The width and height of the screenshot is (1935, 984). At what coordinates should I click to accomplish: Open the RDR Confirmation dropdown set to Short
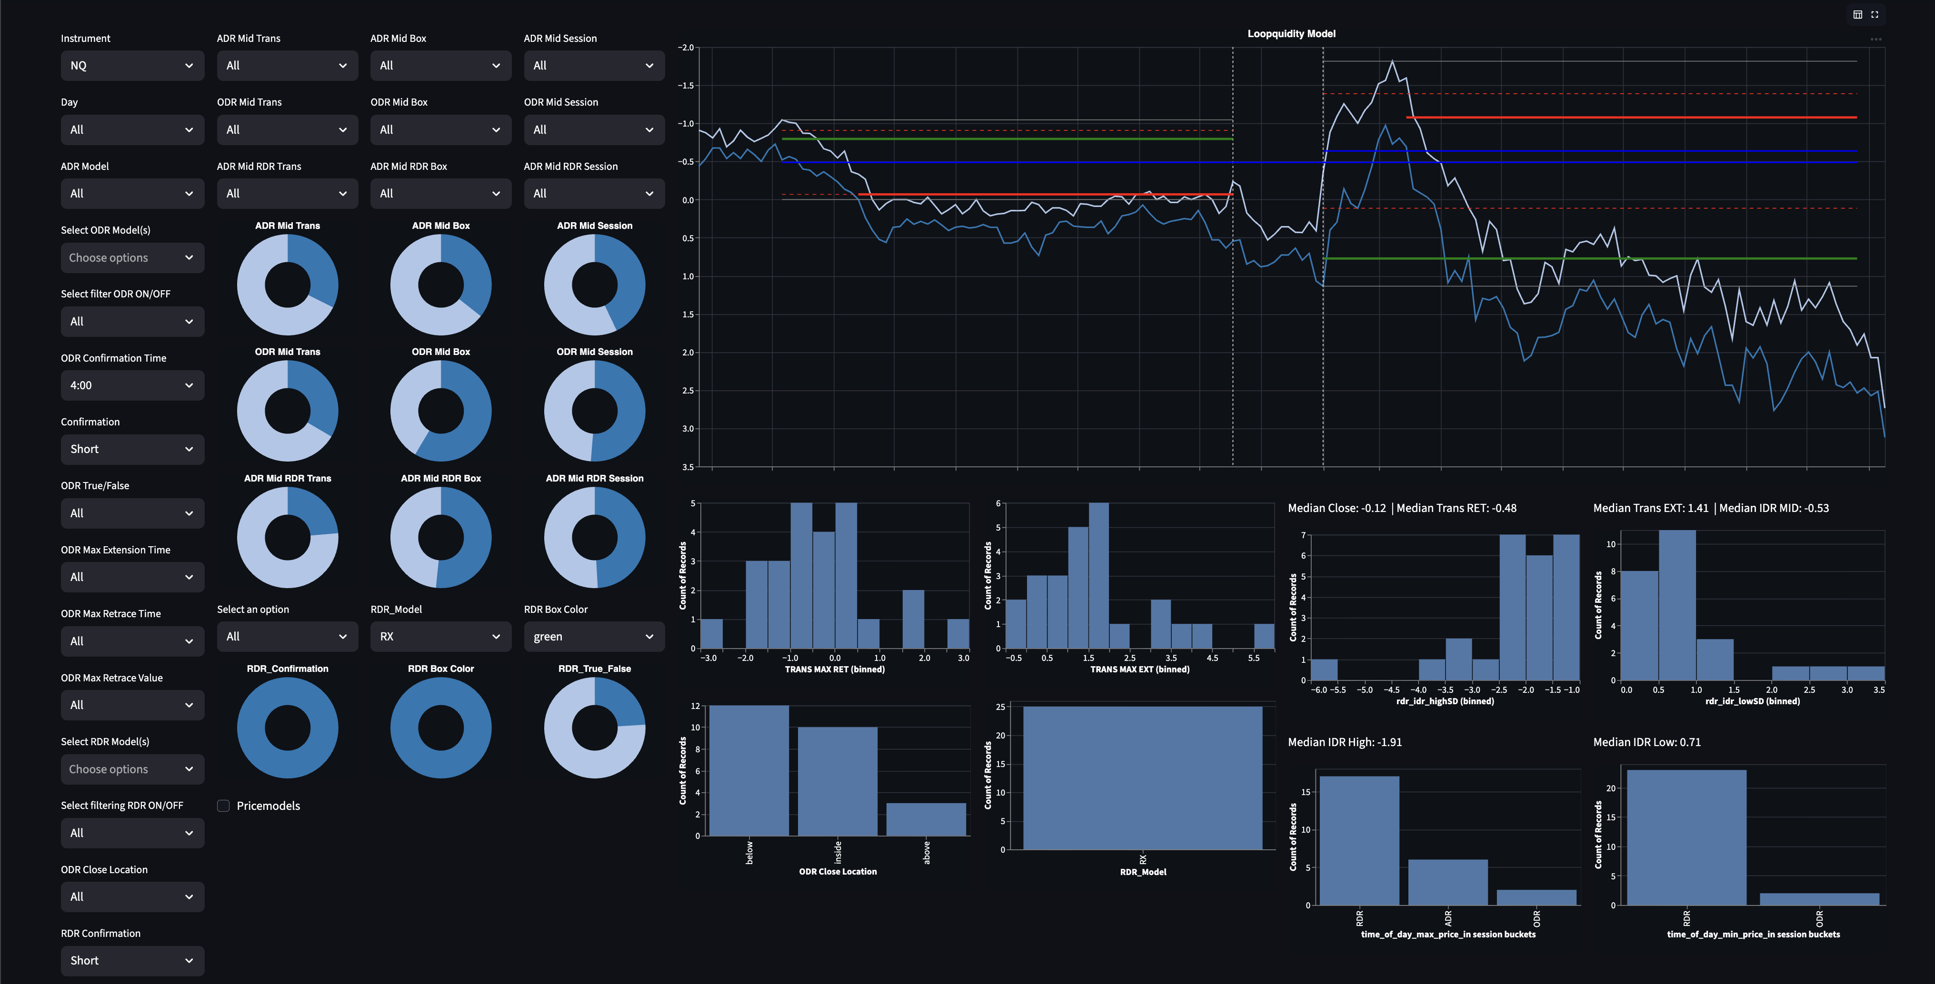click(x=132, y=961)
